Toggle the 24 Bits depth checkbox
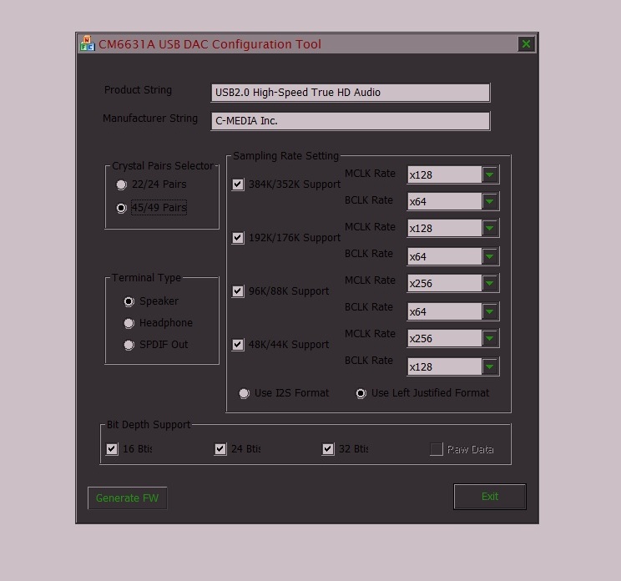This screenshot has height=581, width=621. pyautogui.click(x=220, y=449)
